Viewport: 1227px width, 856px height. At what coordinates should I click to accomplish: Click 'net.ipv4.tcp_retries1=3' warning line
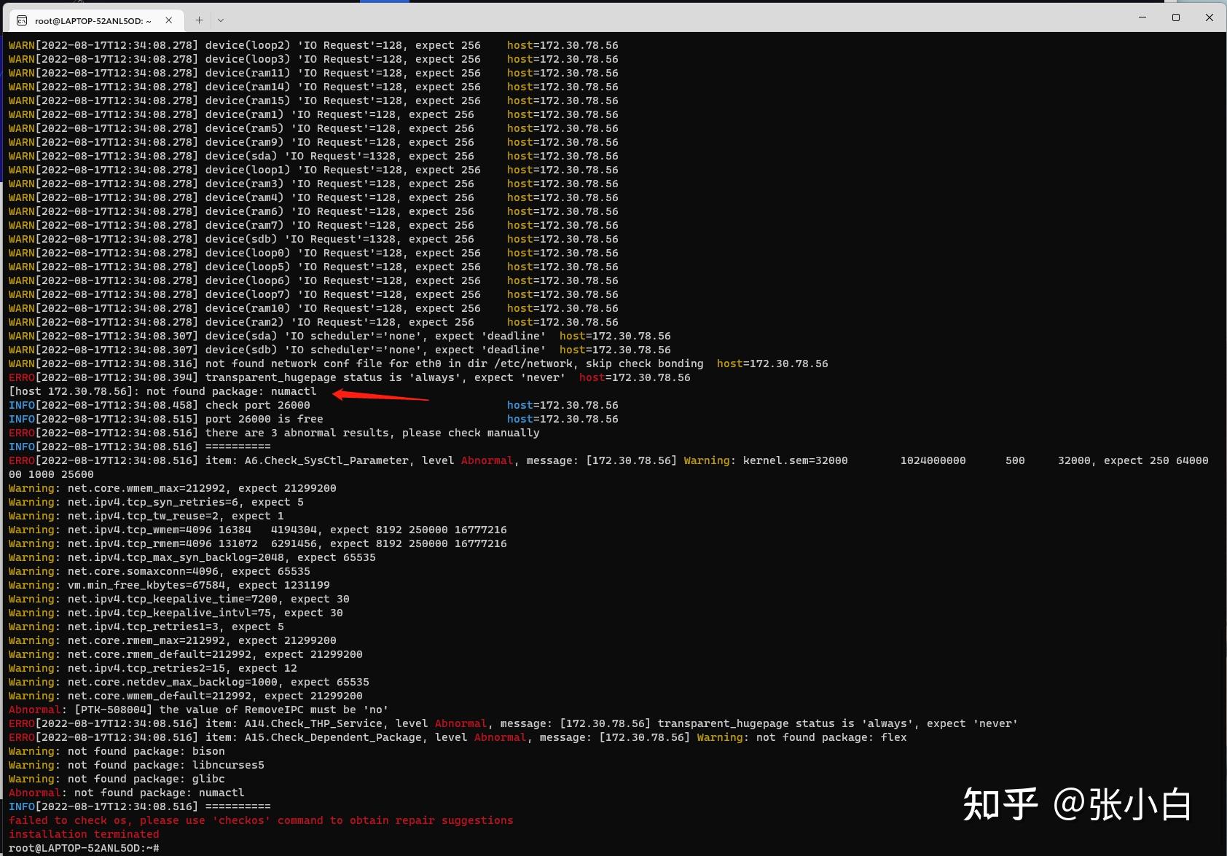tap(146, 627)
